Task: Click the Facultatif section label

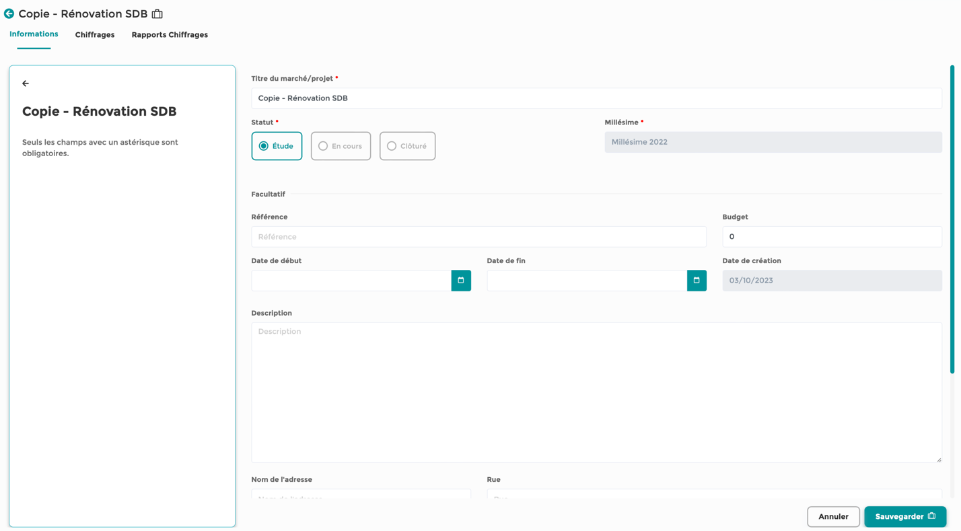Action: (268, 194)
